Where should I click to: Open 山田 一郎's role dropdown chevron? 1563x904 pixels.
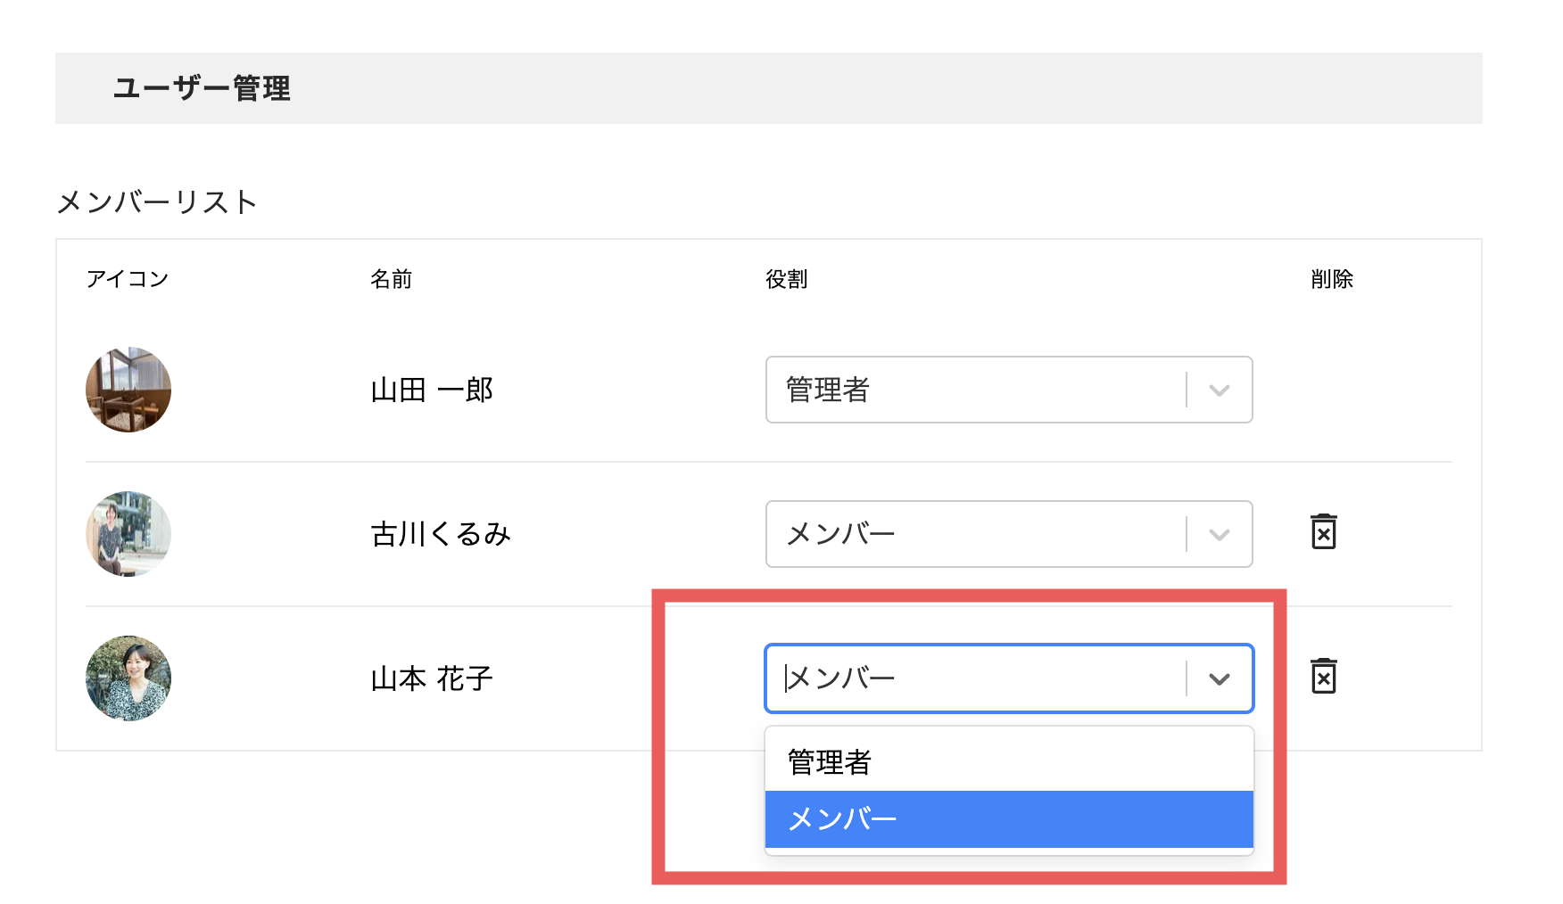[1220, 390]
